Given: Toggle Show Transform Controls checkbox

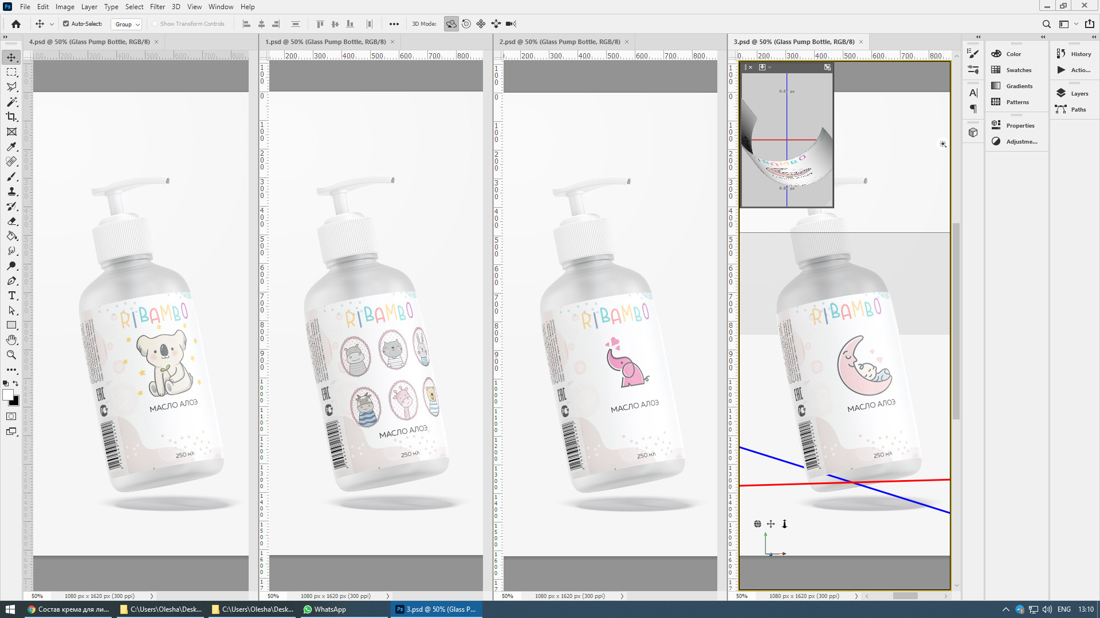Looking at the screenshot, I should pos(155,24).
